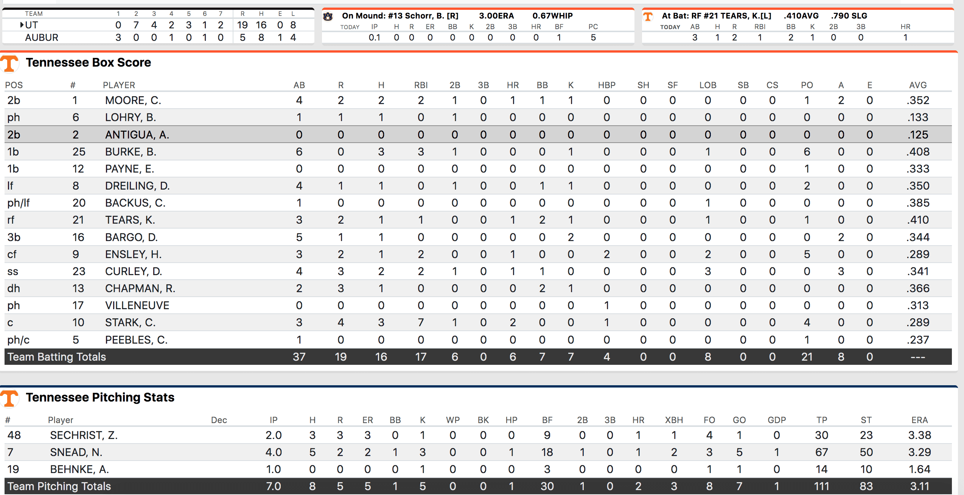Click player name MOORE, C.

click(133, 100)
